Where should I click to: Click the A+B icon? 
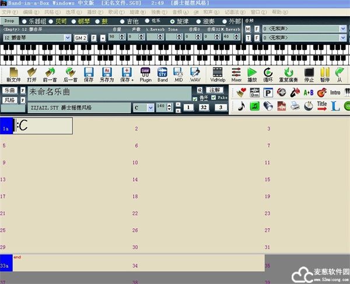point(309,93)
